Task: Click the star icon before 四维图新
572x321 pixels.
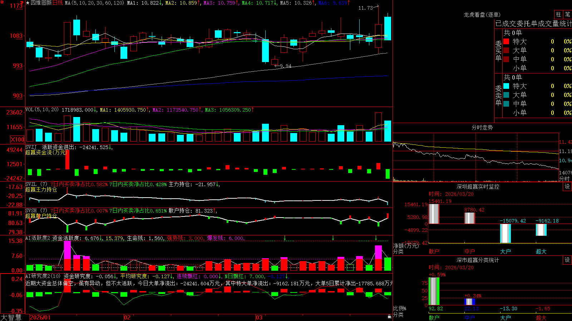Action: point(28,3)
